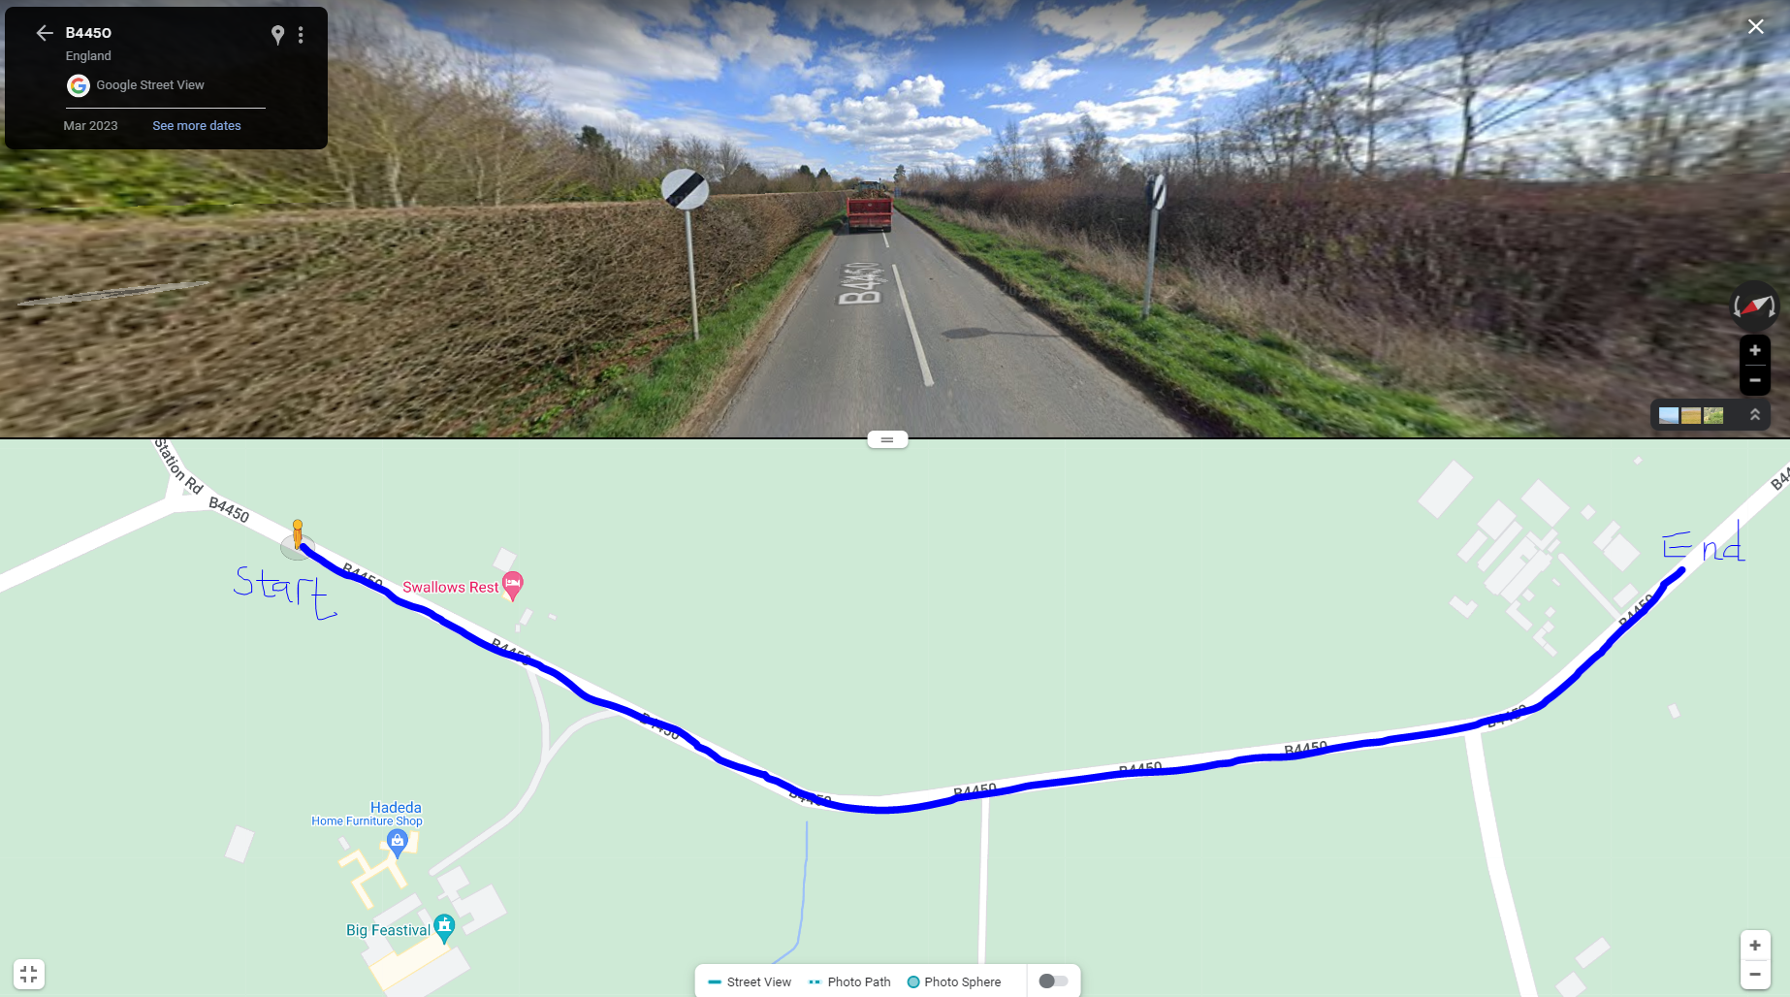Toggle the Street View layer switch
The width and height of the screenshot is (1790, 997).
pos(1053,981)
